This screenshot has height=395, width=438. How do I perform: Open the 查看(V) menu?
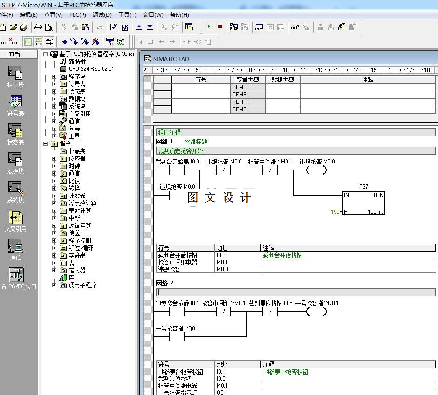point(54,15)
